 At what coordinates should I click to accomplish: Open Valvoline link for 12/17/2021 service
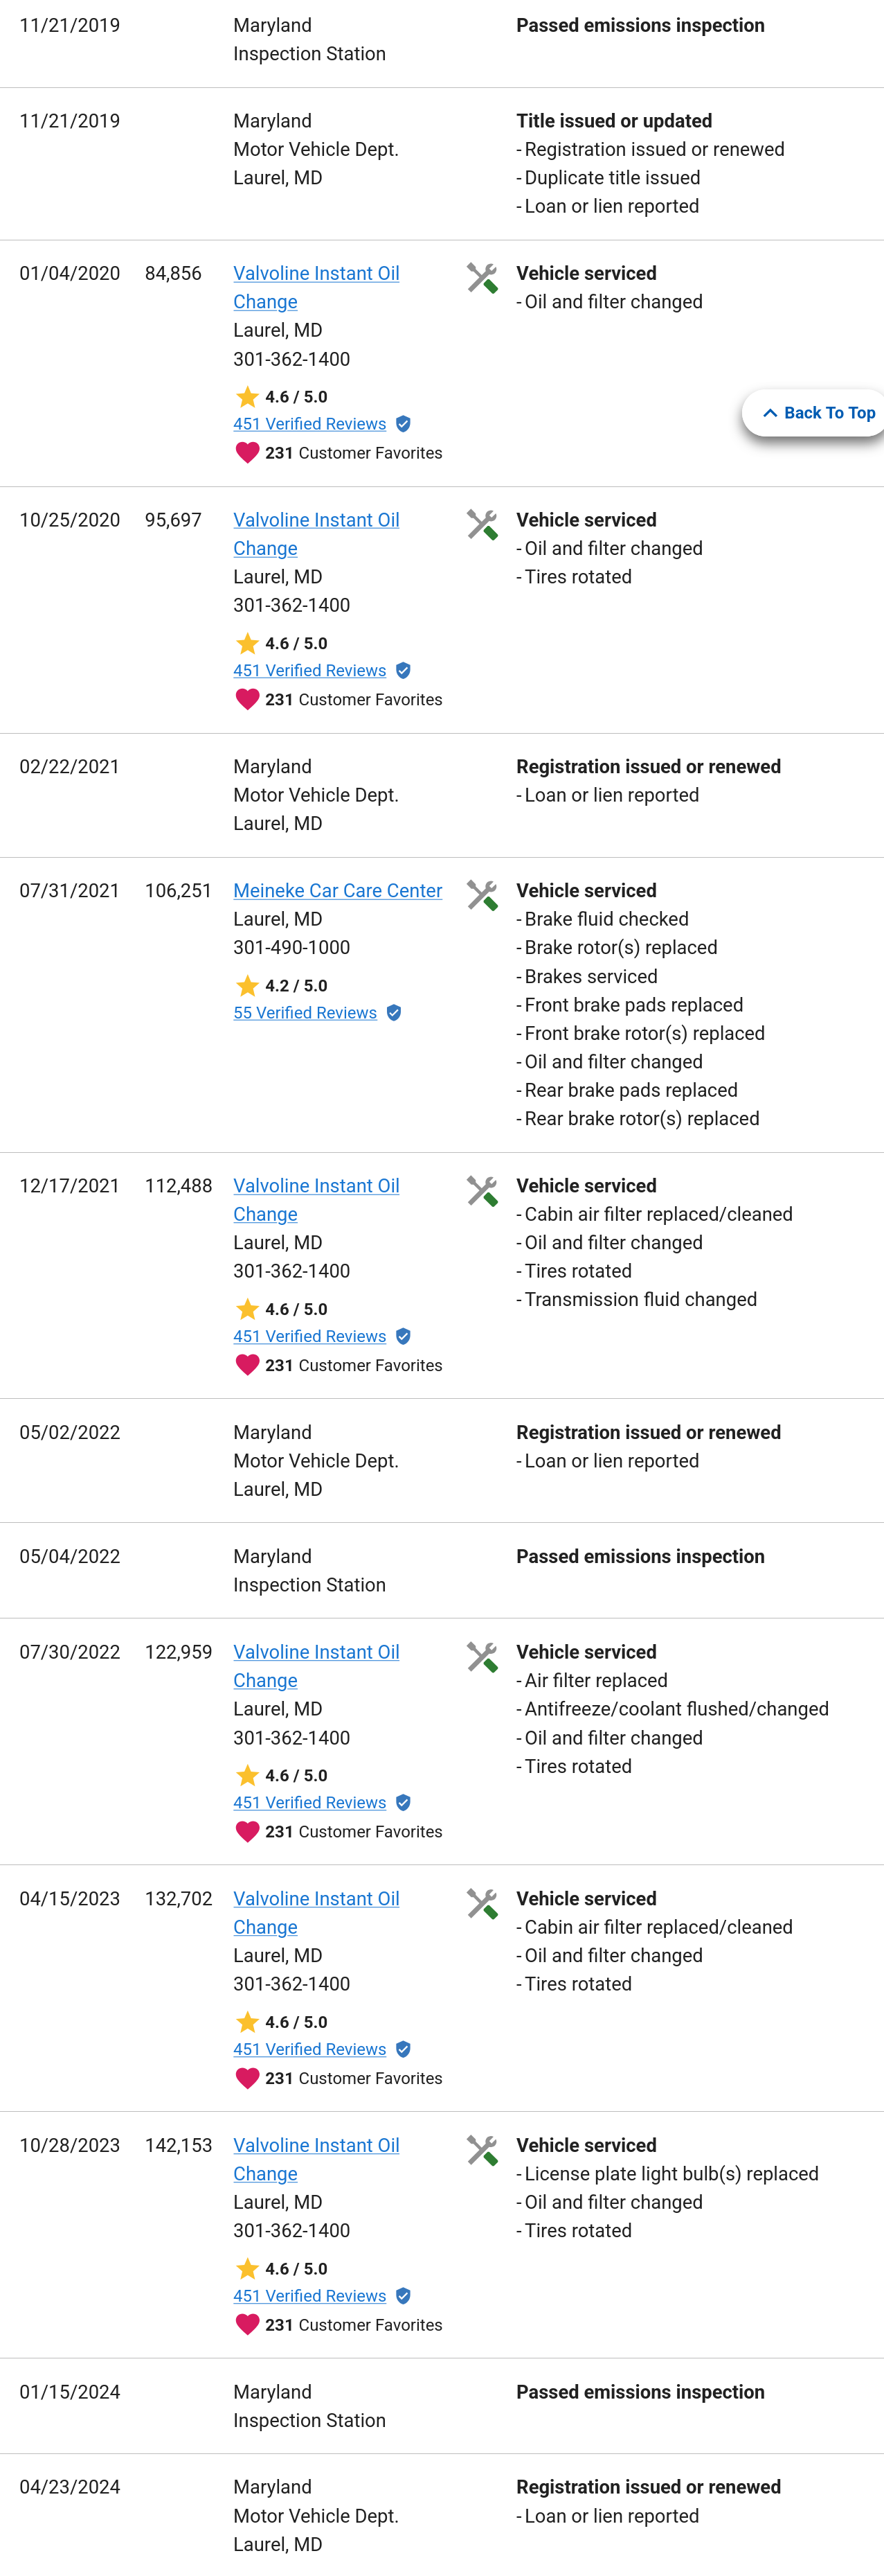click(x=316, y=1186)
